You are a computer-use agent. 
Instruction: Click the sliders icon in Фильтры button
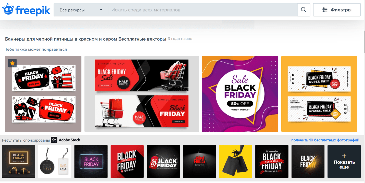[325, 10]
